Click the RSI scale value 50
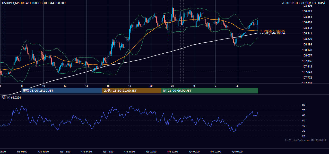Image resolution: width=329 pixels, height=154 pixels. [x=304, y=121]
